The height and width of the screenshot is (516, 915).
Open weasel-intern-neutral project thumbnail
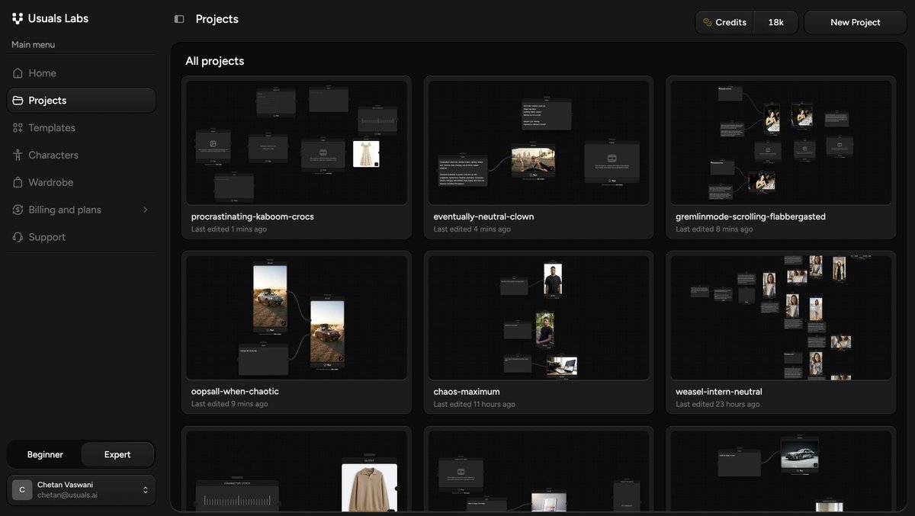click(x=781, y=318)
